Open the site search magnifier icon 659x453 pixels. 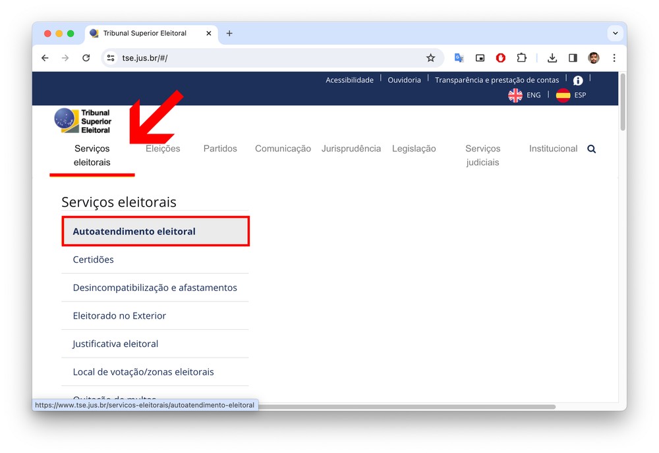coord(591,149)
